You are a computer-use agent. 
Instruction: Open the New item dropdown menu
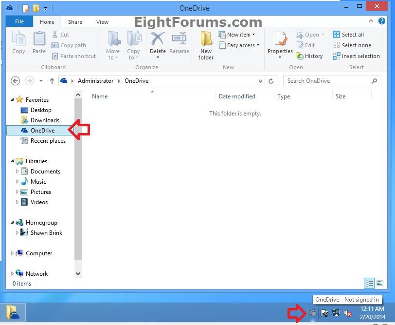click(x=237, y=35)
